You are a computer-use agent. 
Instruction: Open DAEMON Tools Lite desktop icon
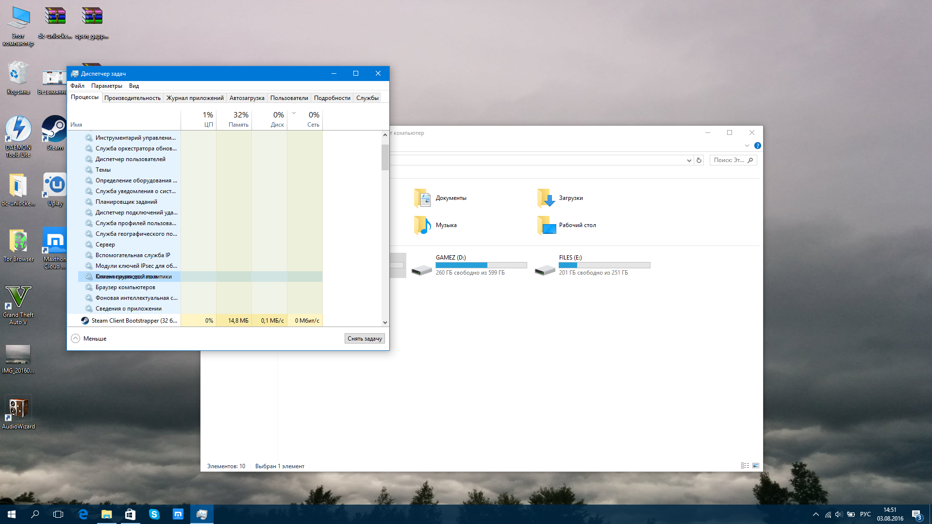[x=18, y=130]
